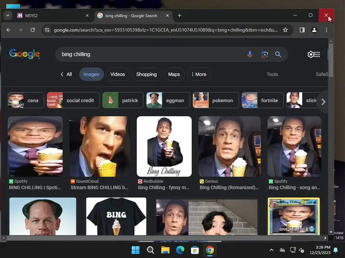Open a new browser tab
This screenshot has width=345, height=258.
tap(180, 15)
